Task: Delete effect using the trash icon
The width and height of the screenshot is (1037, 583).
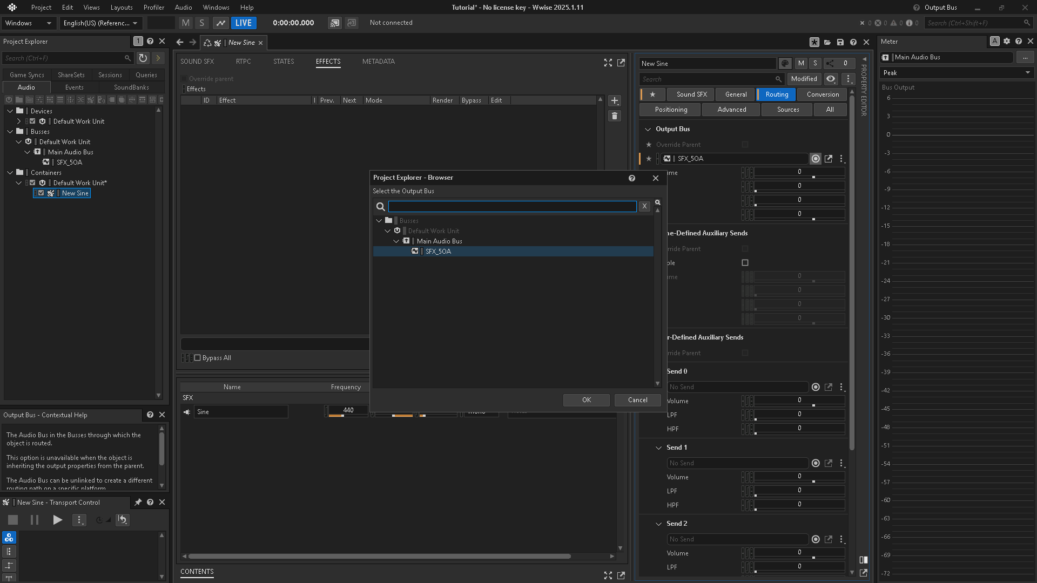Action: pos(615,116)
